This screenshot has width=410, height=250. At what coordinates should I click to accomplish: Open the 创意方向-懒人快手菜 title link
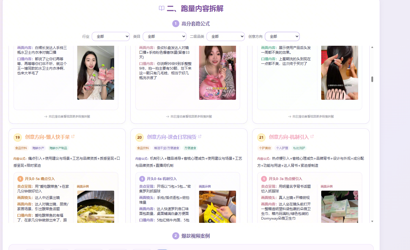47,137
